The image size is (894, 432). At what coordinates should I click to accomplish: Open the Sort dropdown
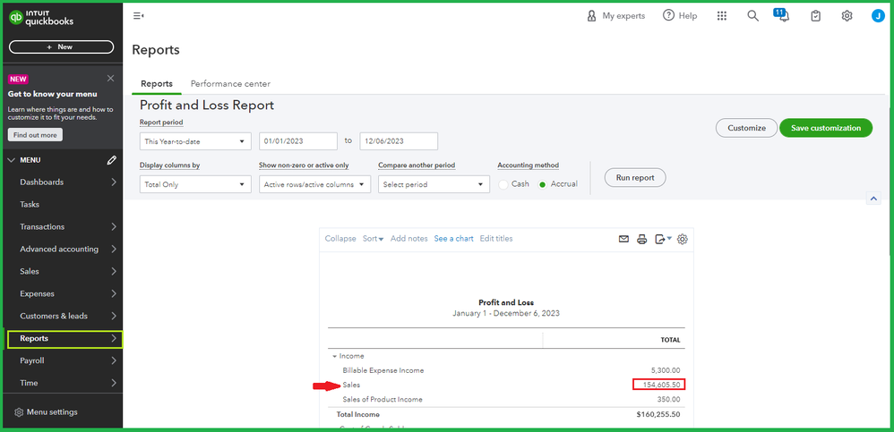373,239
